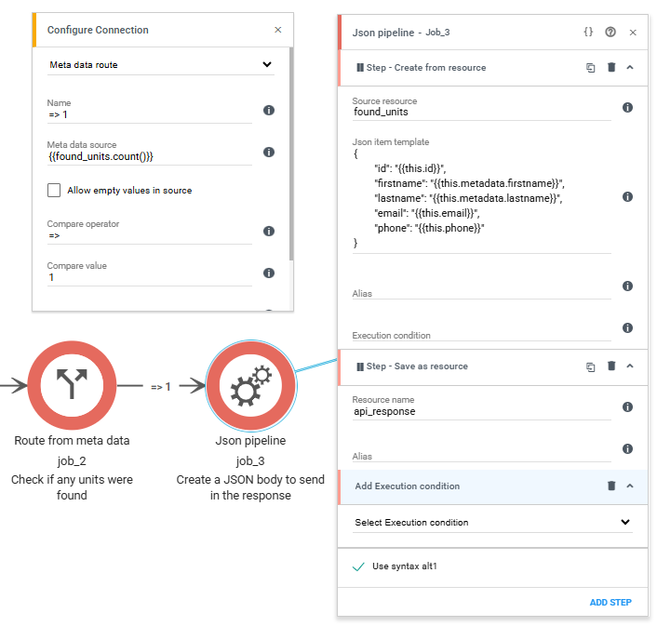Screen dimensions: 657x626
Task: Copy the Save as resource step
Action: point(590,366)
